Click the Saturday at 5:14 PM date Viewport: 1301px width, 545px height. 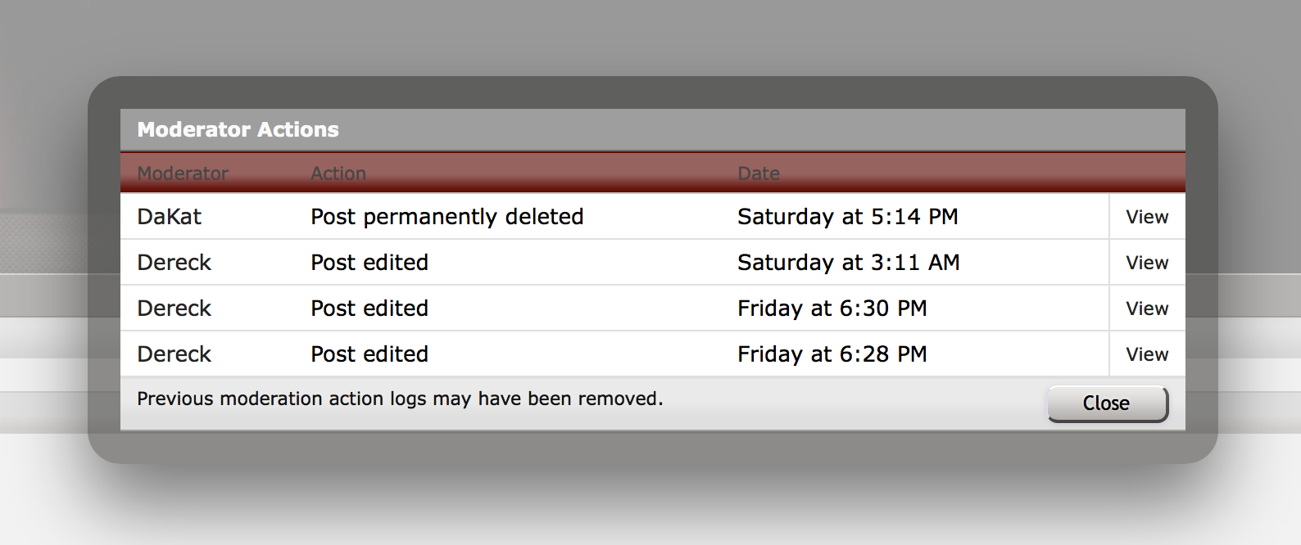tap(848, 217)
